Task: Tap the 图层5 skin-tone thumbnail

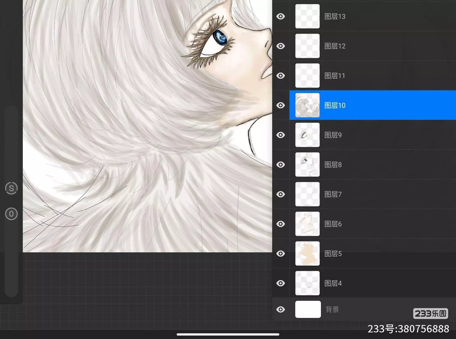Action: 307,254
